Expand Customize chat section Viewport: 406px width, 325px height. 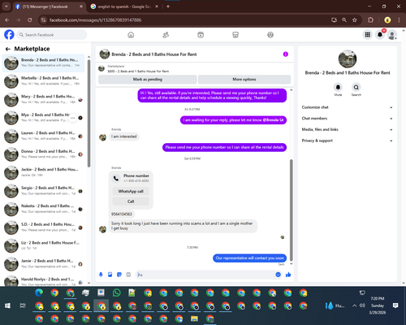[x=348, y=107]
